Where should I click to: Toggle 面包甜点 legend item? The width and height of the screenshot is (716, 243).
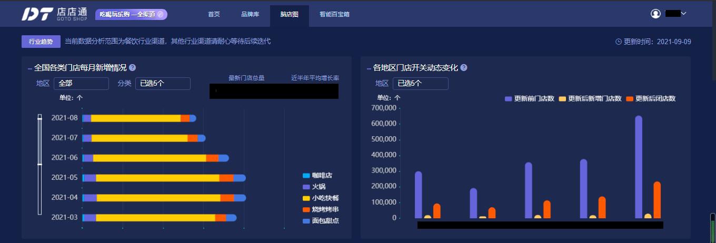pyautogui.click(x=321, y=221)
